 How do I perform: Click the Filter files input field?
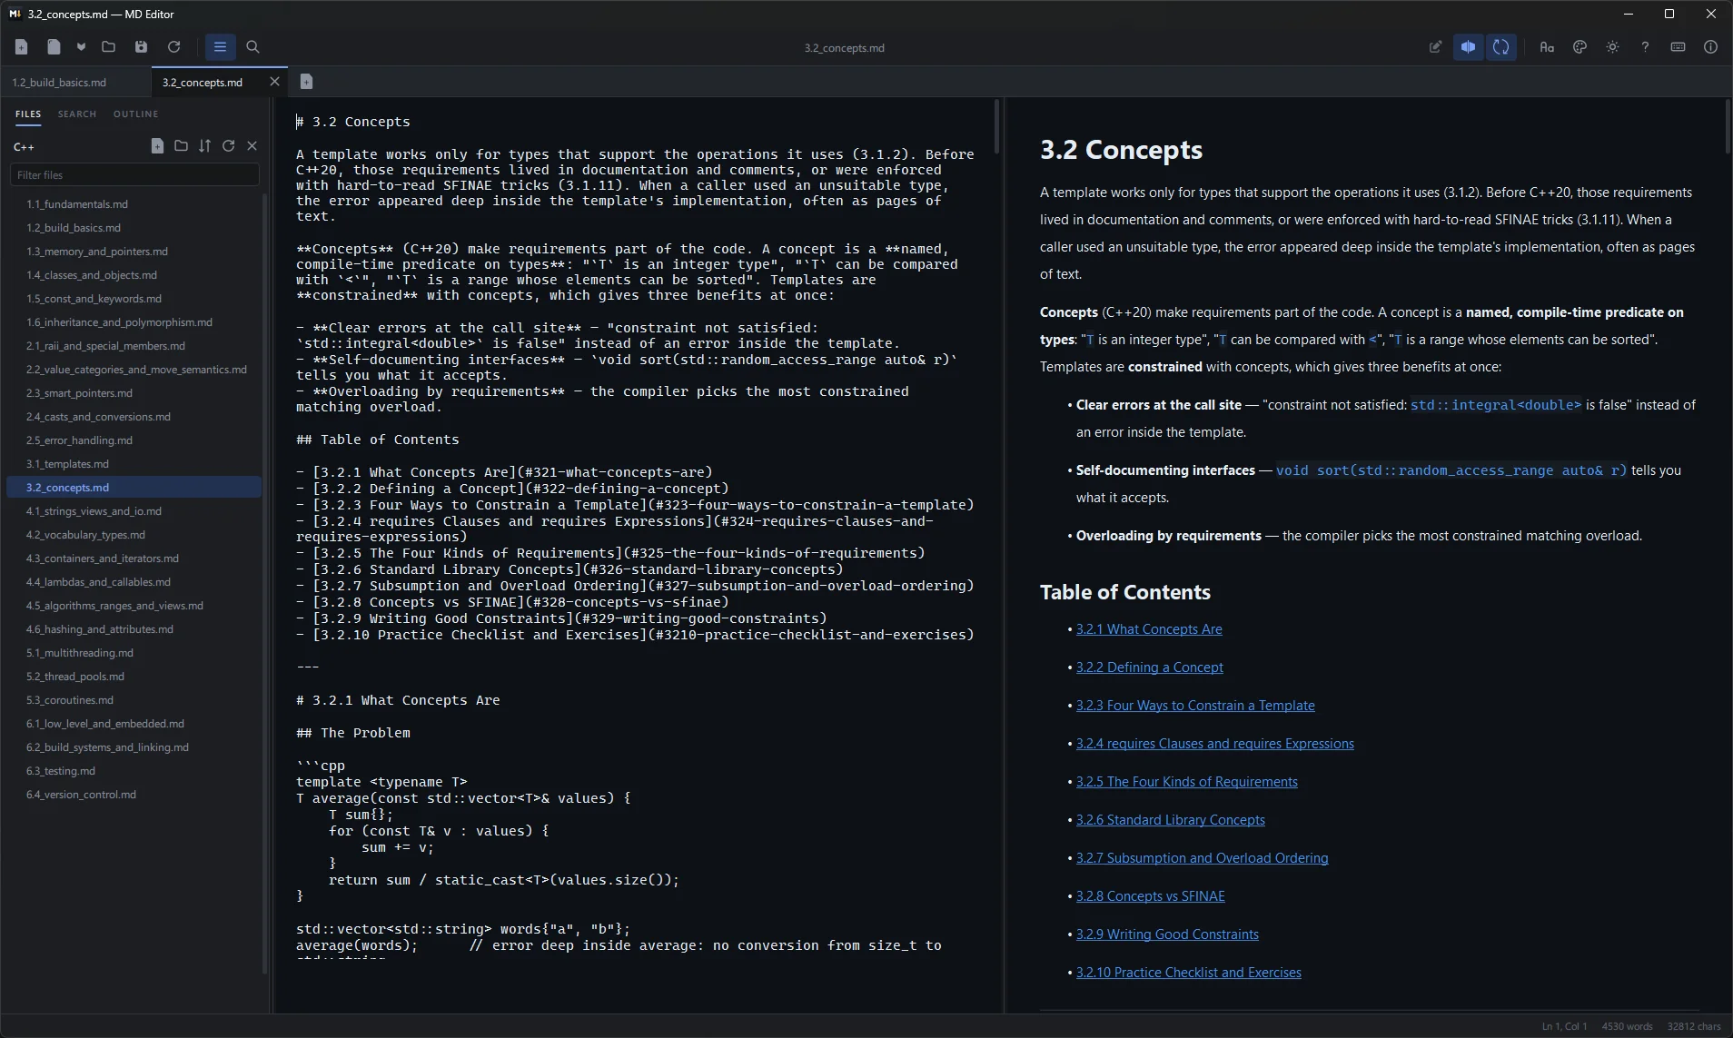pos(134,174)
